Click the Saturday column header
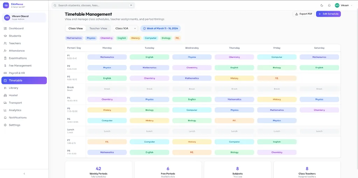Image resolution: width=358 pixels, height=178 pixels. [x=319, y=48]
